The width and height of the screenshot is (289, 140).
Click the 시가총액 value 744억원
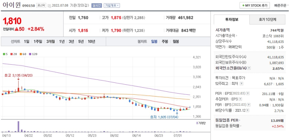pos(277,30)
